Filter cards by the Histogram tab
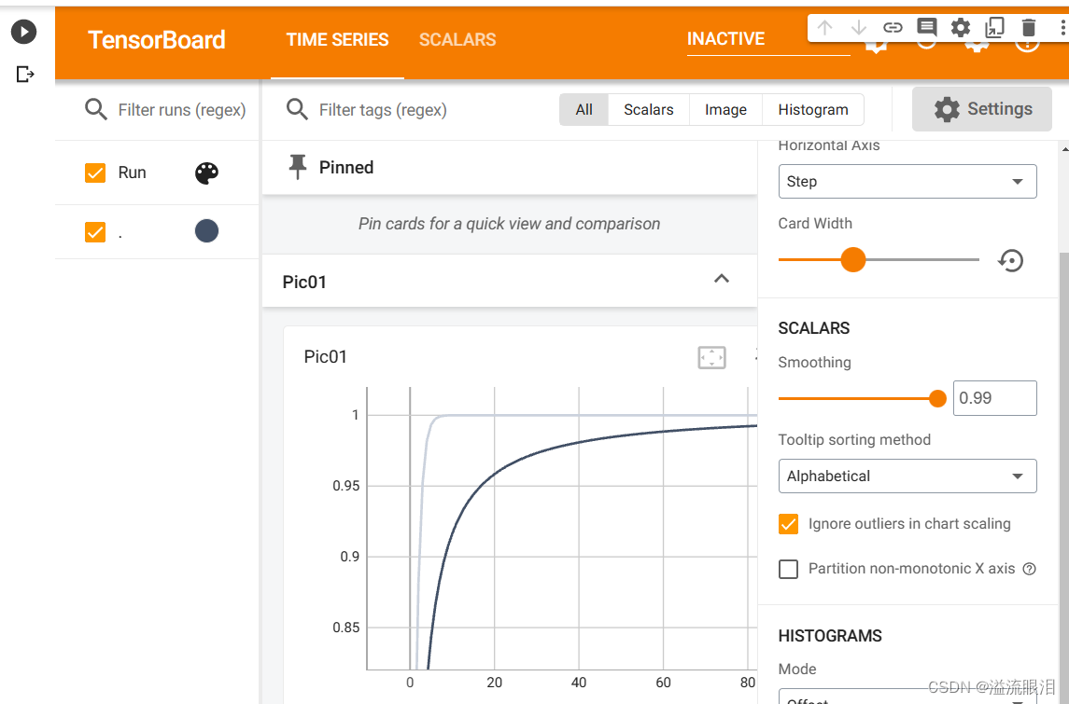The width and height of the screenshot is (1069, 704). click(811, 109)
